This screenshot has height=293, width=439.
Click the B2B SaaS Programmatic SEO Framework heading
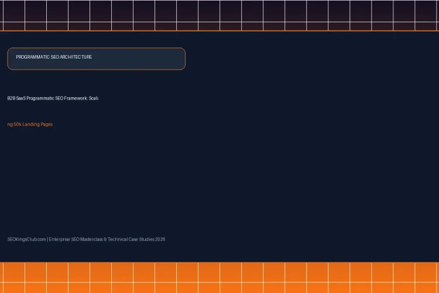pyautogui.click(x=53, y=98)
